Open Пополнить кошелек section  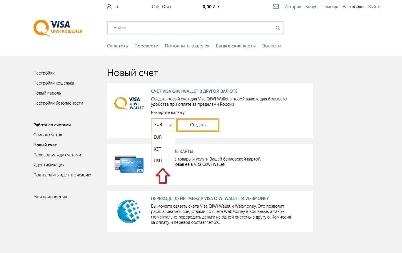[187, 46]
